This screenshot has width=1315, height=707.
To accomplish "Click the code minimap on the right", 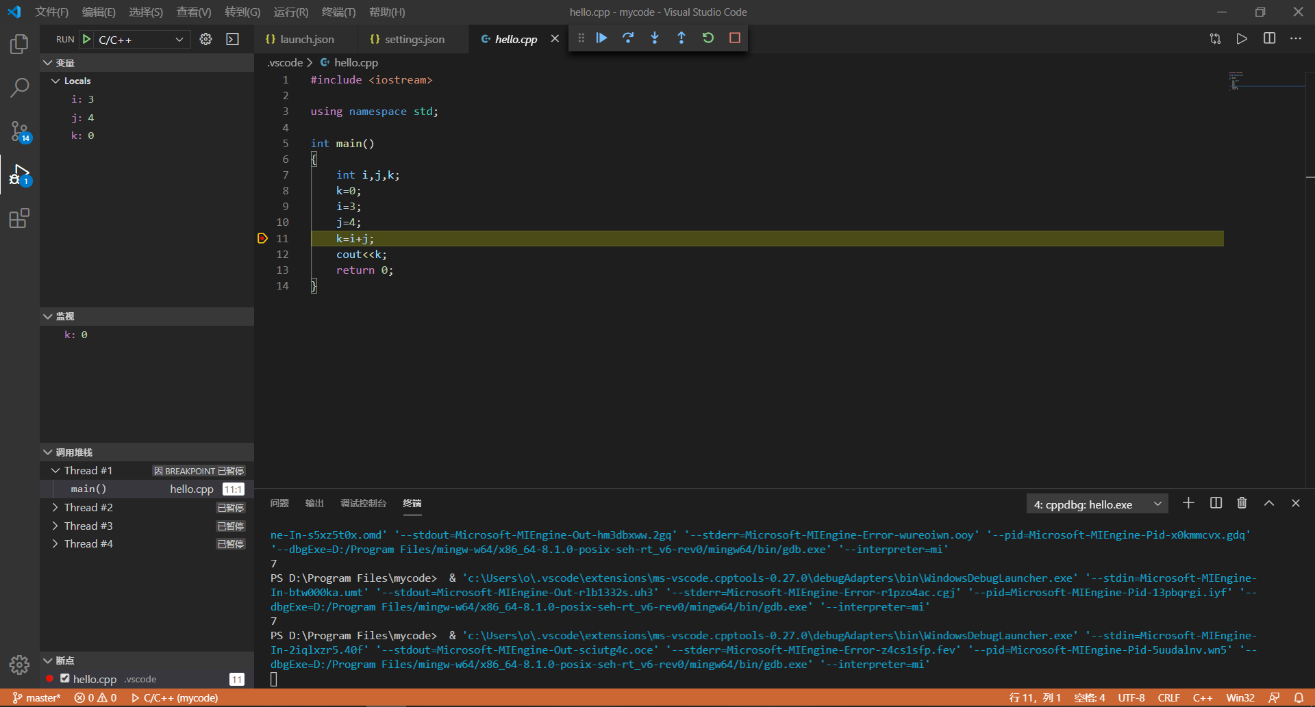I will [x=1236, y=81].
